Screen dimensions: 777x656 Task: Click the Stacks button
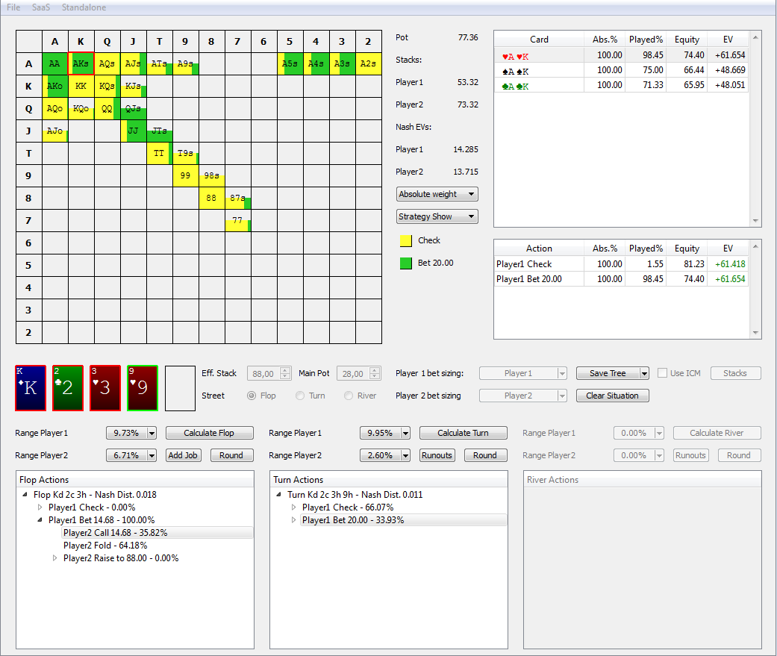click(735, 373)
